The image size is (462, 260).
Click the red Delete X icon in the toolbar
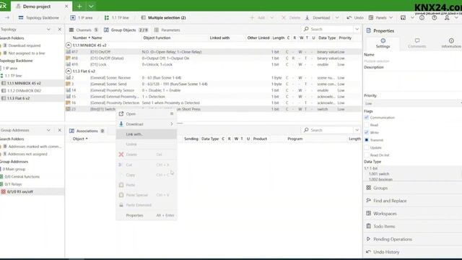click(284, 17)
